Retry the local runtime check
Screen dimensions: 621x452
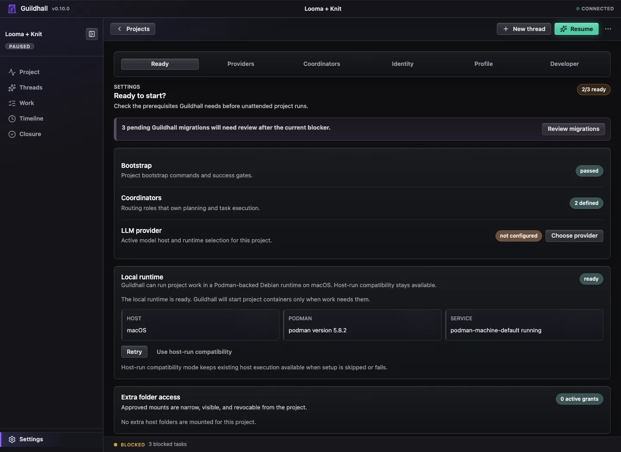coord(134,352)
